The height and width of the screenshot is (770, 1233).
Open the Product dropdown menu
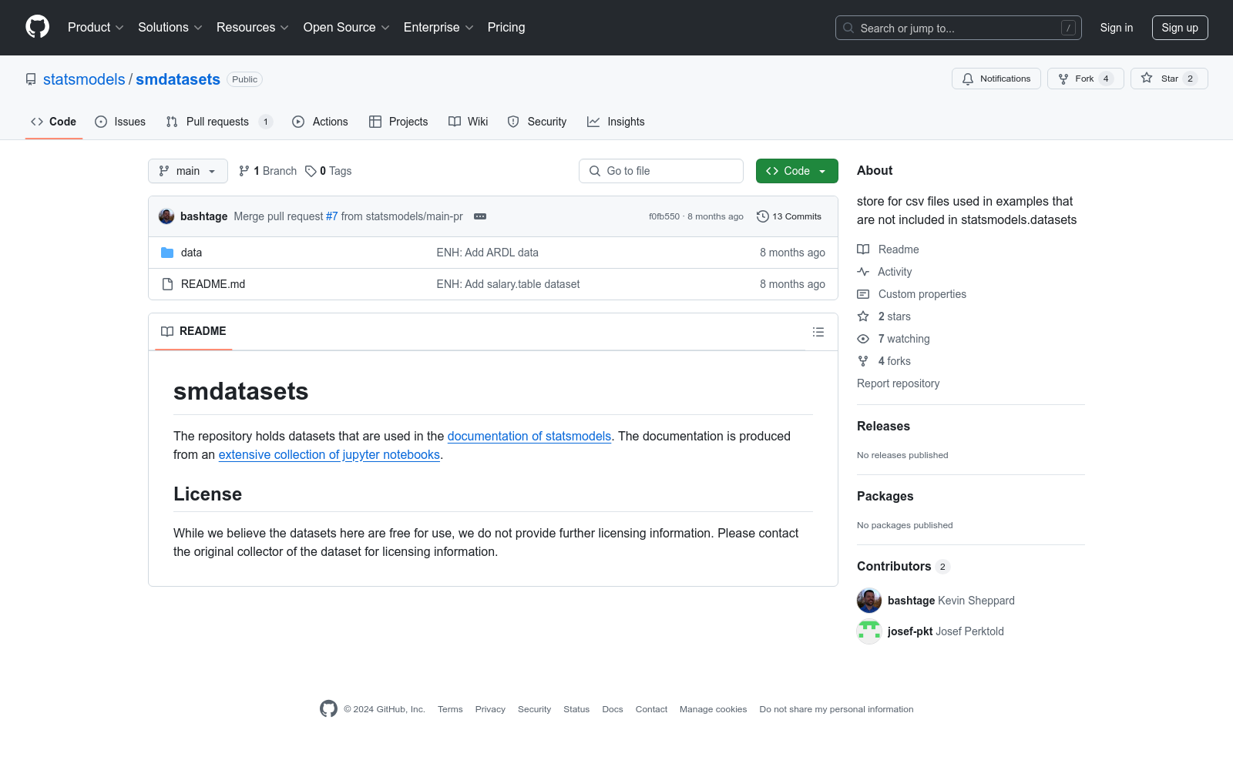(96, 28)
